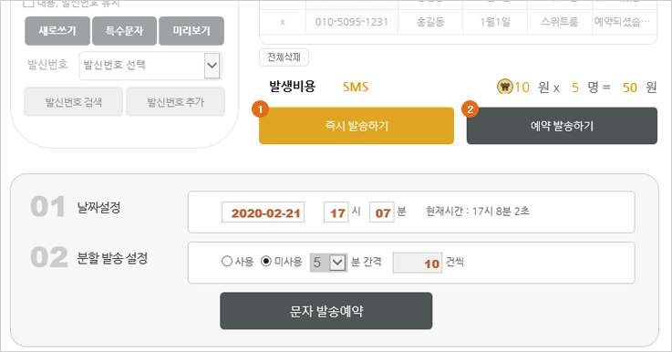Open the 특수문자 special characters panel
Image resolution: width=672 pixels, height=352 pixels.
[124, 31]
